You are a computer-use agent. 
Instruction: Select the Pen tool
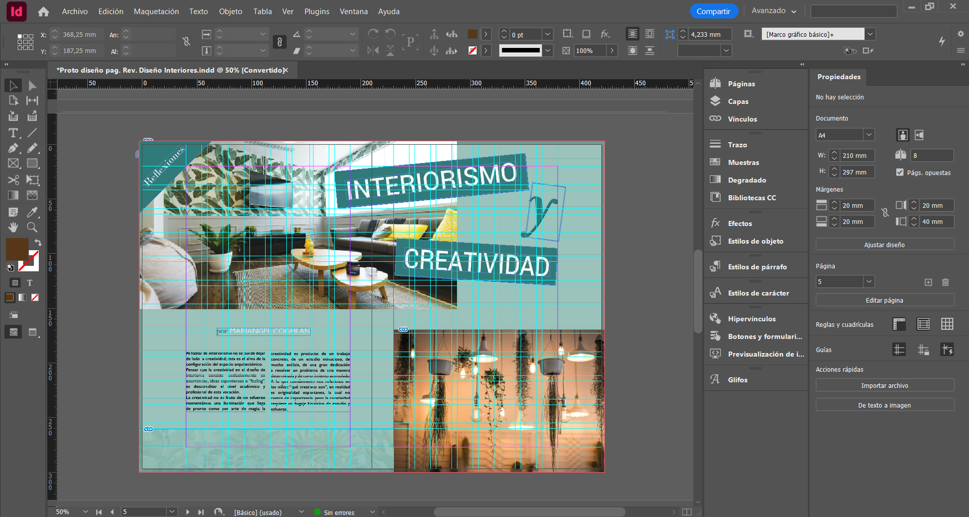pyautogui.click(x=13, y=148)
